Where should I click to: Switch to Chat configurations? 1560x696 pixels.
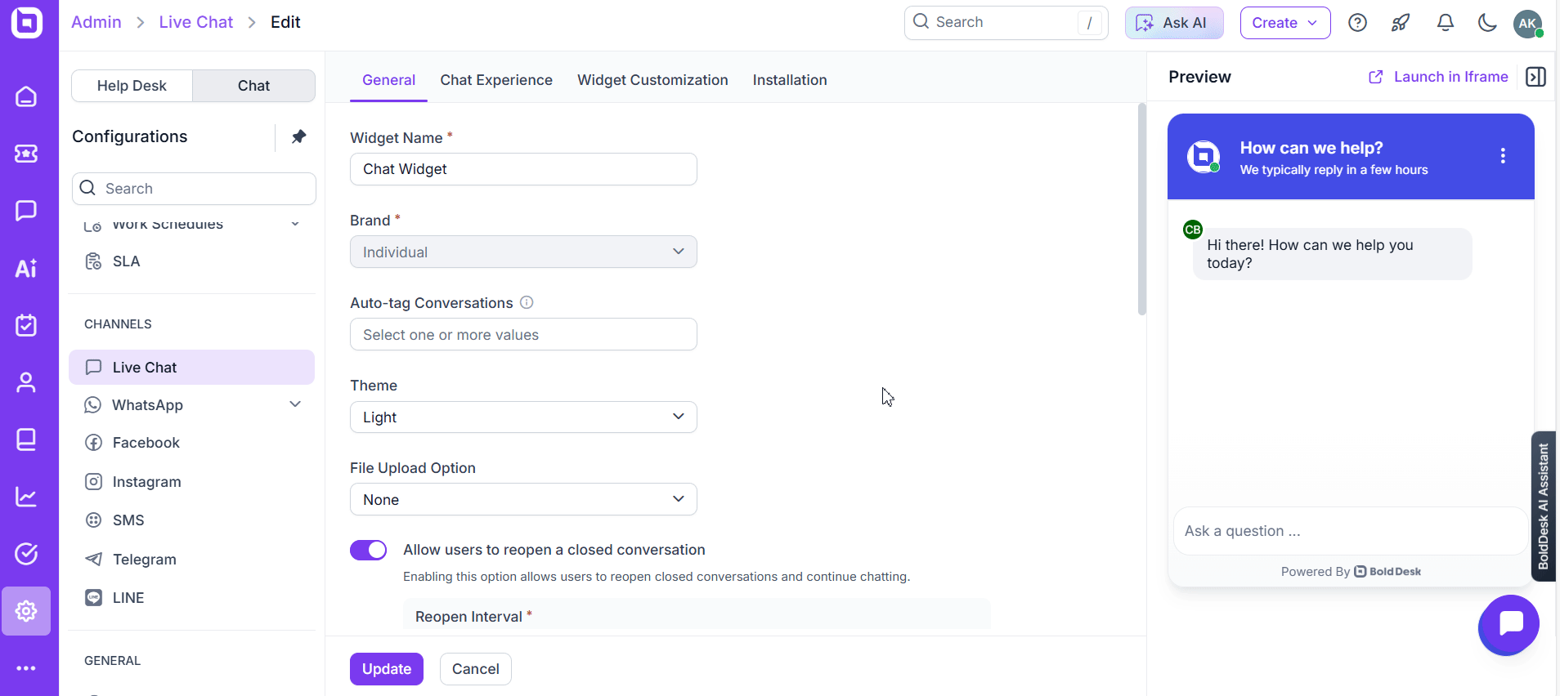pyautogui.click(x=253, y=86)
